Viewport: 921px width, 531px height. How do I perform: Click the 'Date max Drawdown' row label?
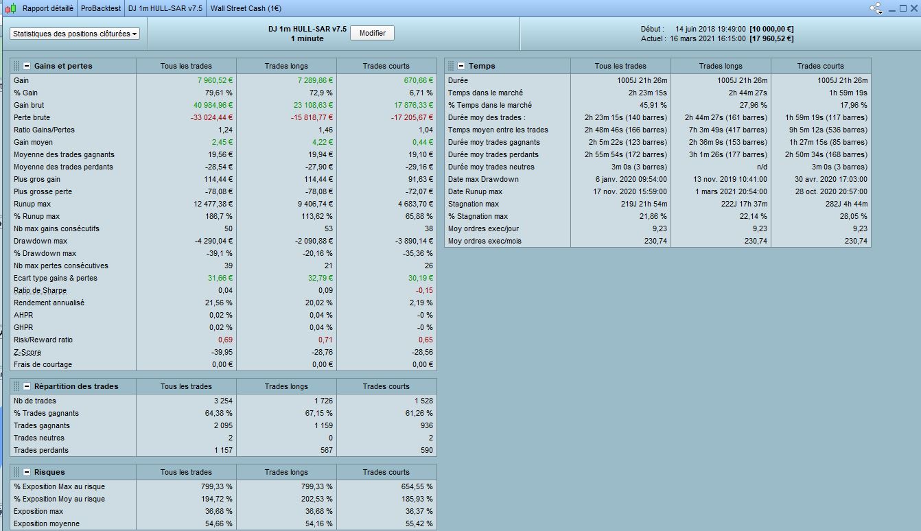[483, 179]
